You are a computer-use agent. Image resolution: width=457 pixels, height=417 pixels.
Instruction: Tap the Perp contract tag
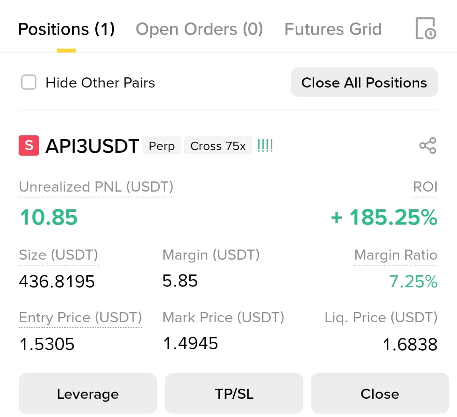162,145
